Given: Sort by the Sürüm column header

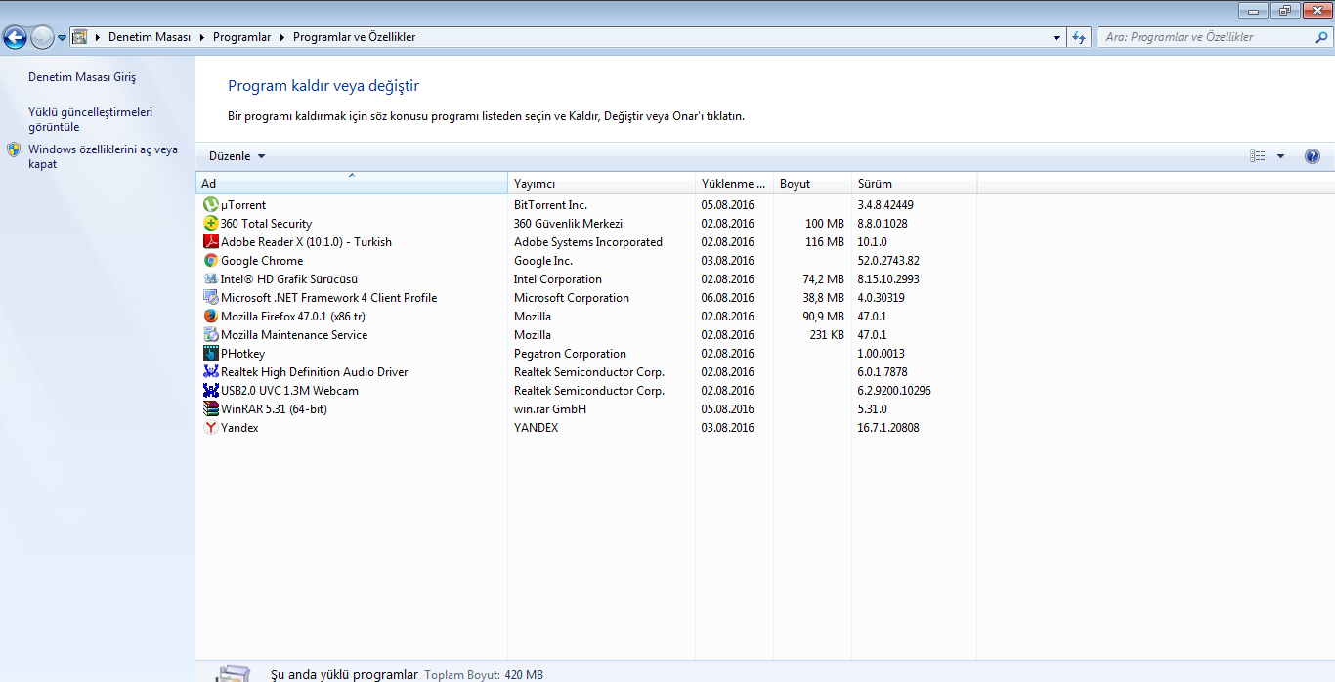Looking at the screenshot, I should tap(915, 184).
